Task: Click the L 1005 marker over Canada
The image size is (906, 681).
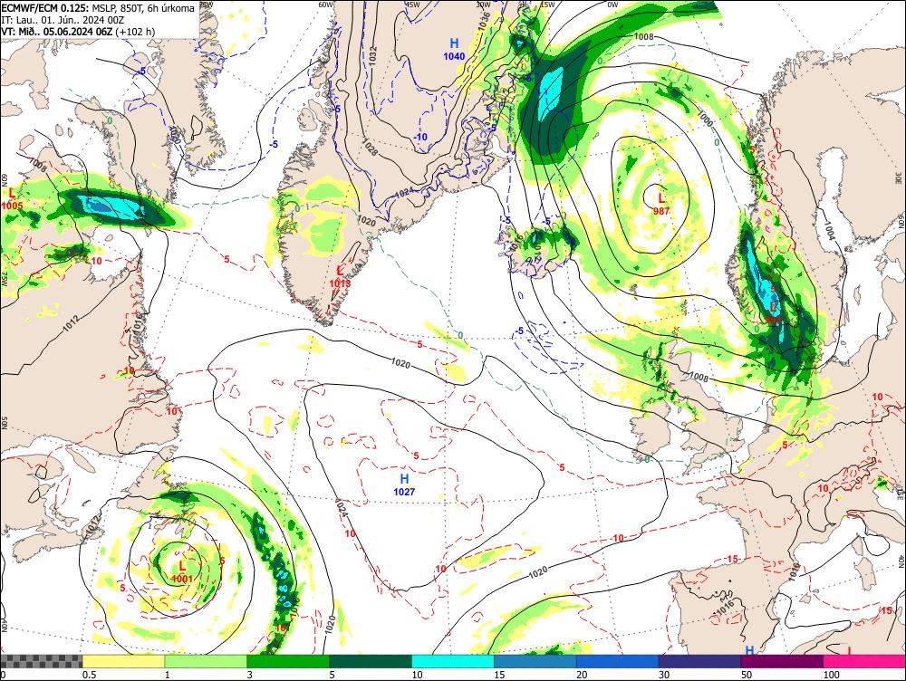Action: click(12, 198)
